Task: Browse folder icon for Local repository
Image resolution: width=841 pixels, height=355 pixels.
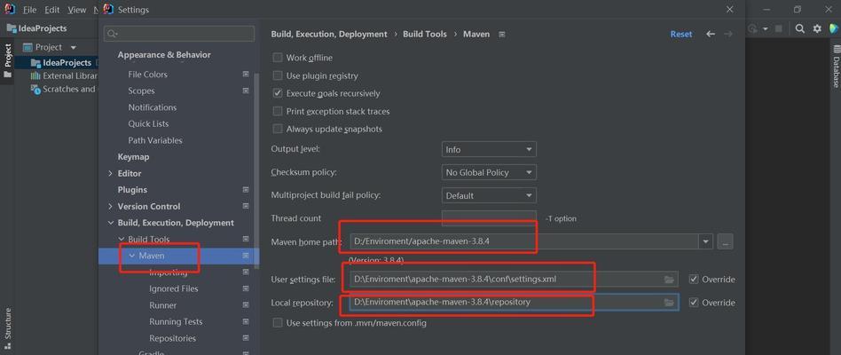Action: (668, 303)
